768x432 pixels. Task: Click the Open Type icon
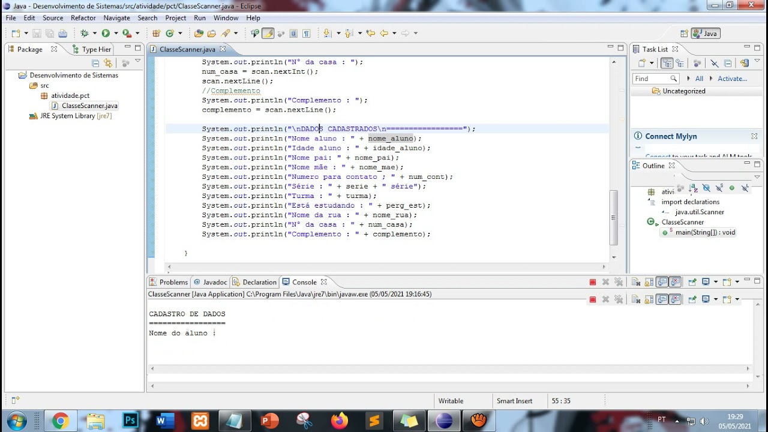click(199, 34)
